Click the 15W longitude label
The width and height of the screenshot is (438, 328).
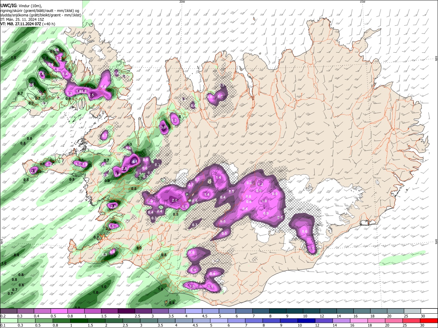[362, 2]
